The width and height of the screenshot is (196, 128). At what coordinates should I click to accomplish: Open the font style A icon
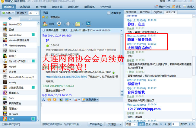[43, 100]
